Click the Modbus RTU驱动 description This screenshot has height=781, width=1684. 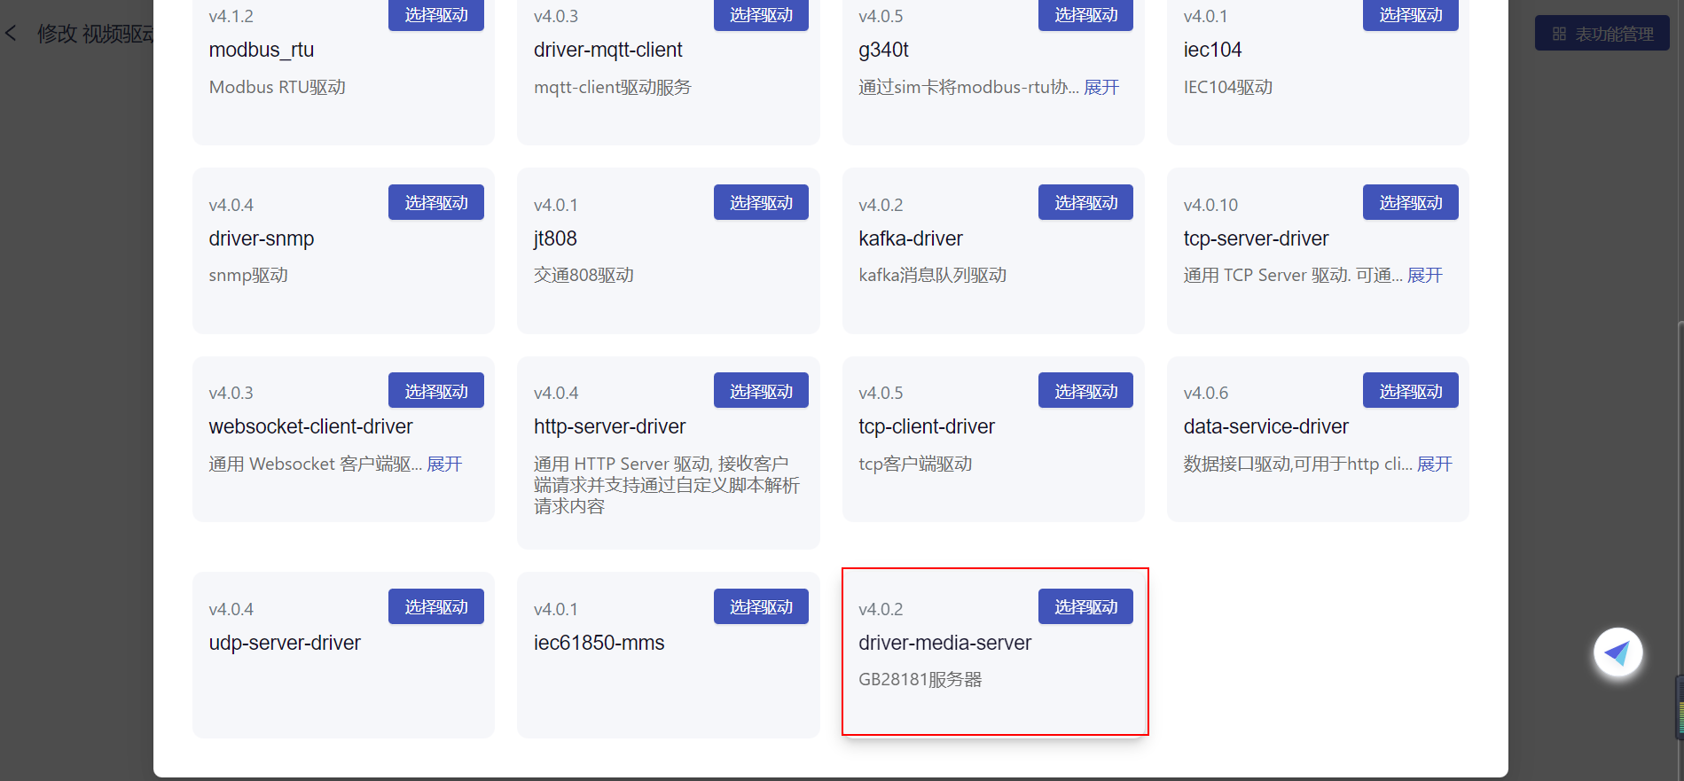click(278, 87)
